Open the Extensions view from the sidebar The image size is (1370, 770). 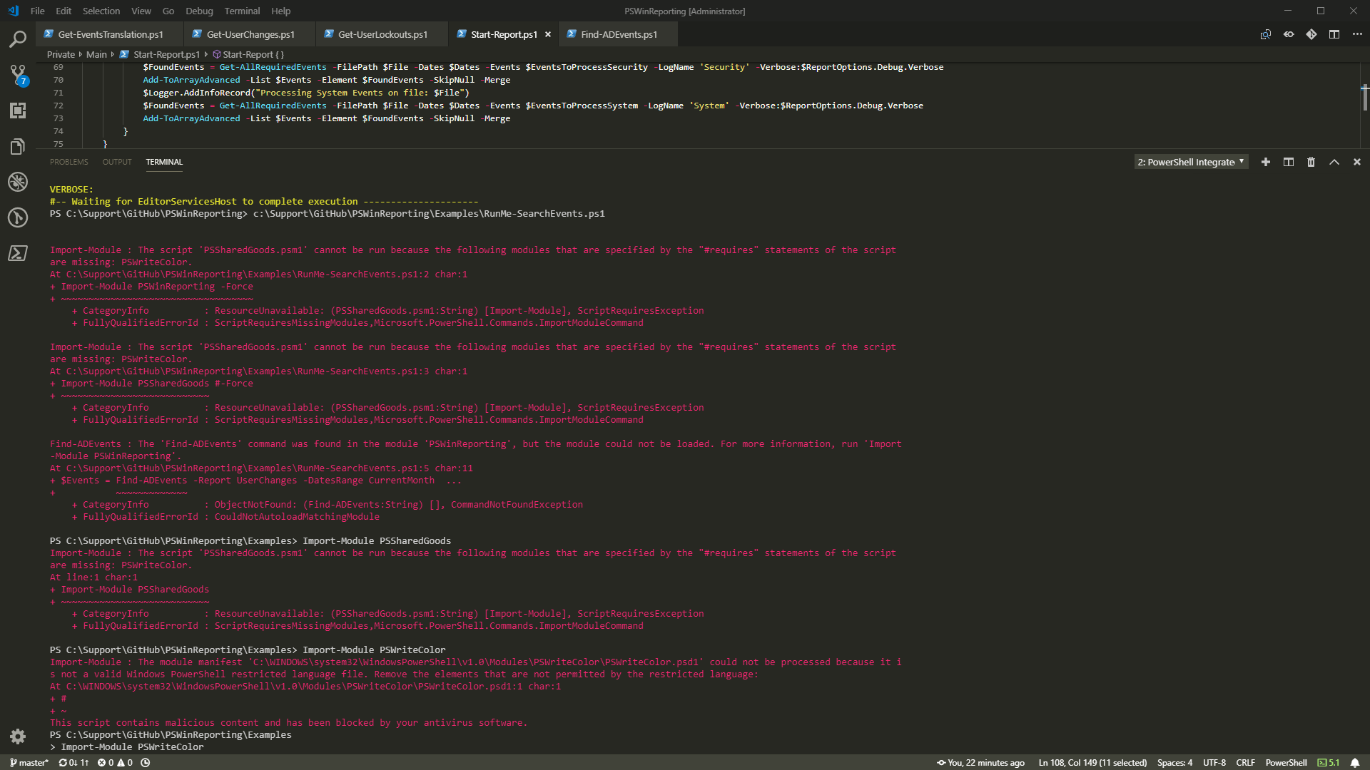click(17, 111)
